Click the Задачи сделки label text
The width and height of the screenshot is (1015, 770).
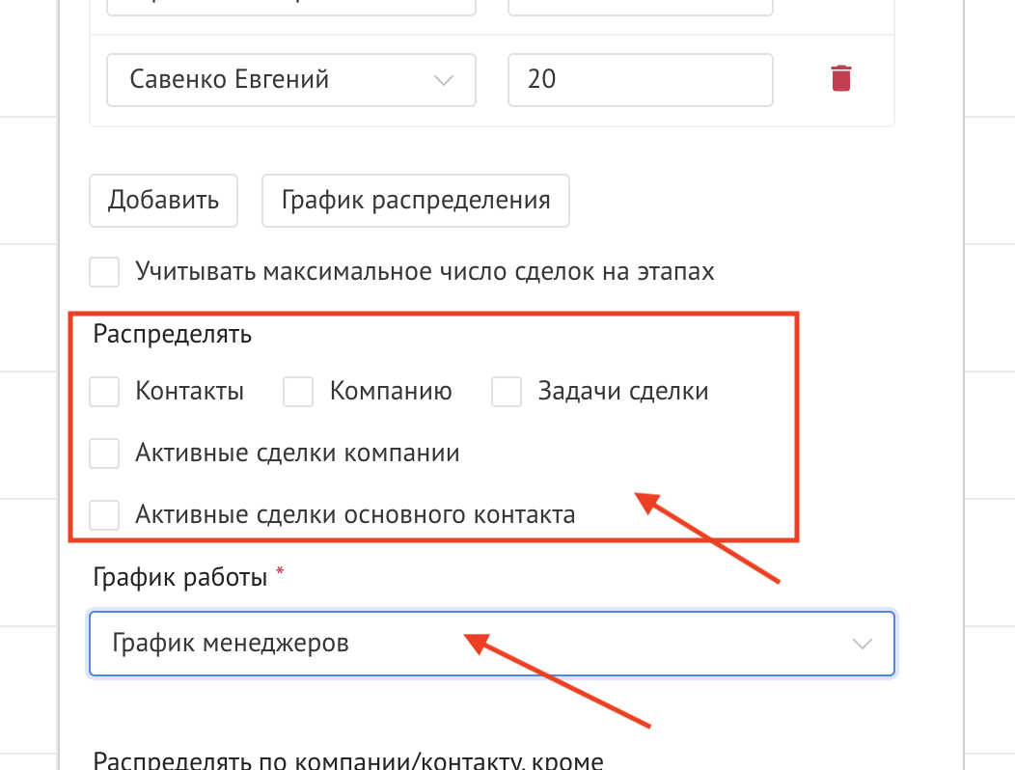[x=623, y=392]
